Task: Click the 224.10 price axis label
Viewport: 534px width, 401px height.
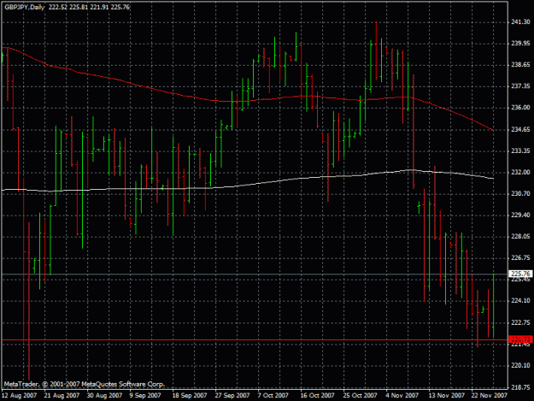Action: click(520, 301)
